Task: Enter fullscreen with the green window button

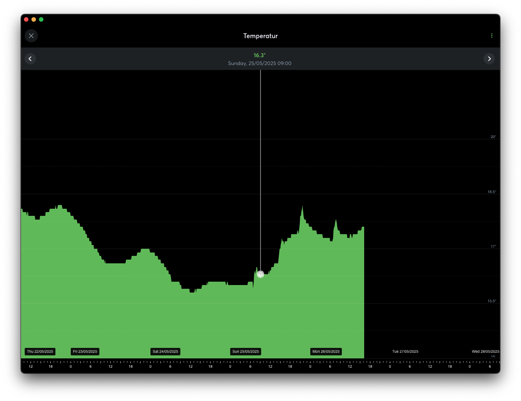Action: click(x=41, y=19)
